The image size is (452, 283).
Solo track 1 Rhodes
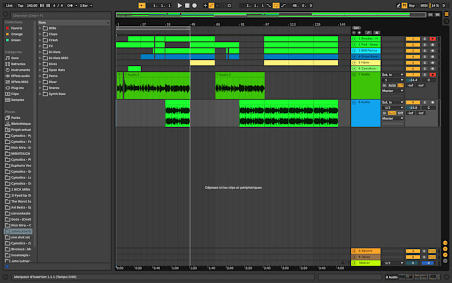[424, 39]
